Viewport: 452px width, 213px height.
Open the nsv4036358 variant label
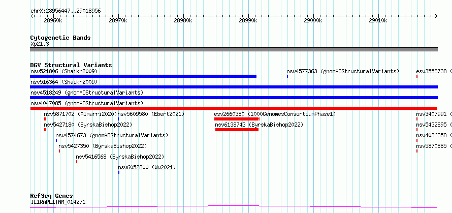(431, 135)
